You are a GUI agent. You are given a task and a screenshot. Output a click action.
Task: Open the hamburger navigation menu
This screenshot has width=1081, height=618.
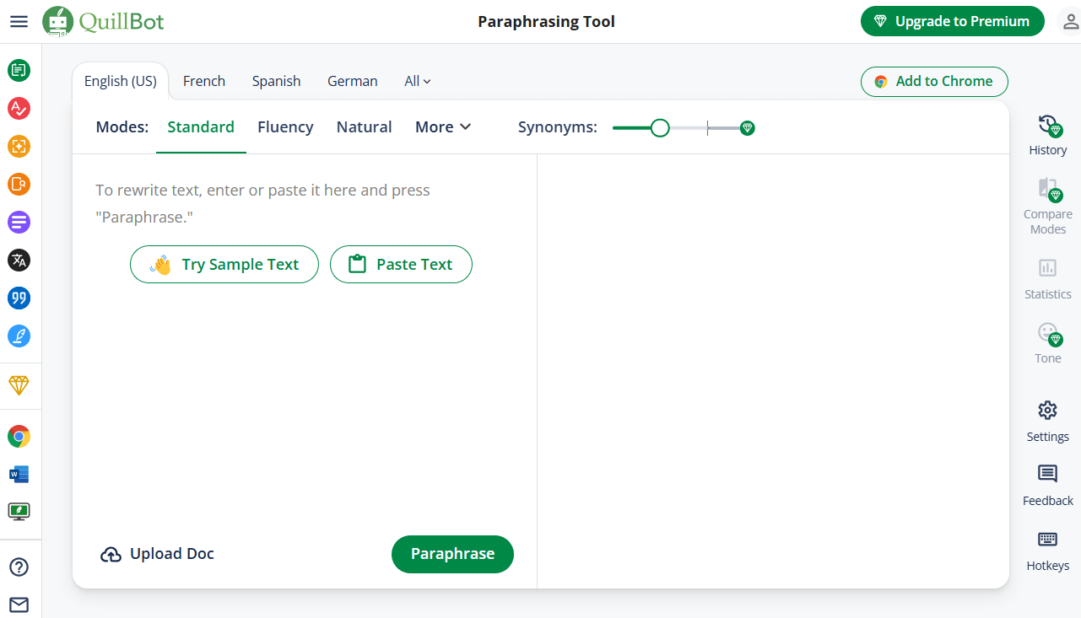click(19, 22)
